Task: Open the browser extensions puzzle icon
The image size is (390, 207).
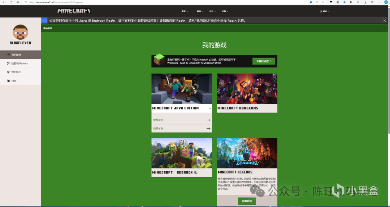Action: [358, 2]
